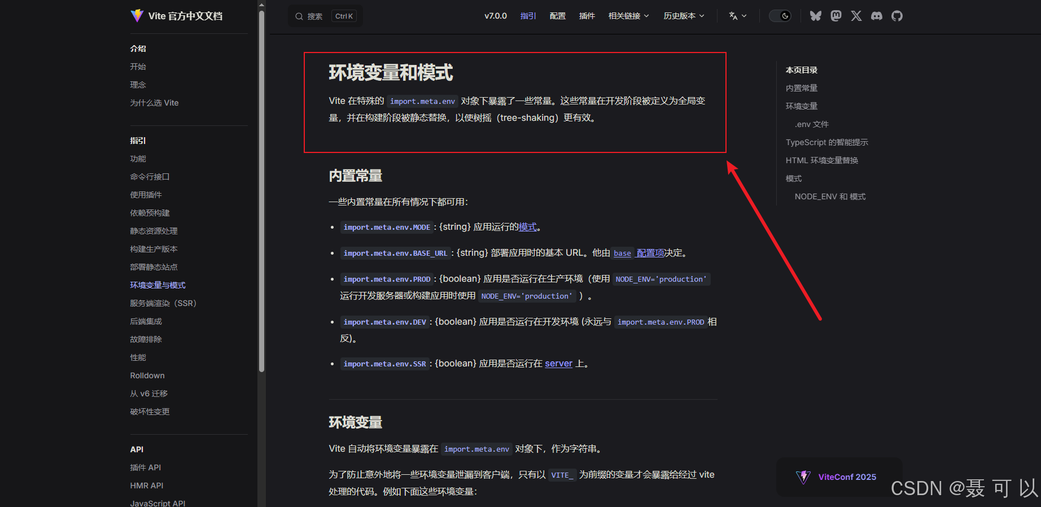Follow the base config link
This screenshot has height=507, width=1041.
pyautogui.click(x=622, y=253)
